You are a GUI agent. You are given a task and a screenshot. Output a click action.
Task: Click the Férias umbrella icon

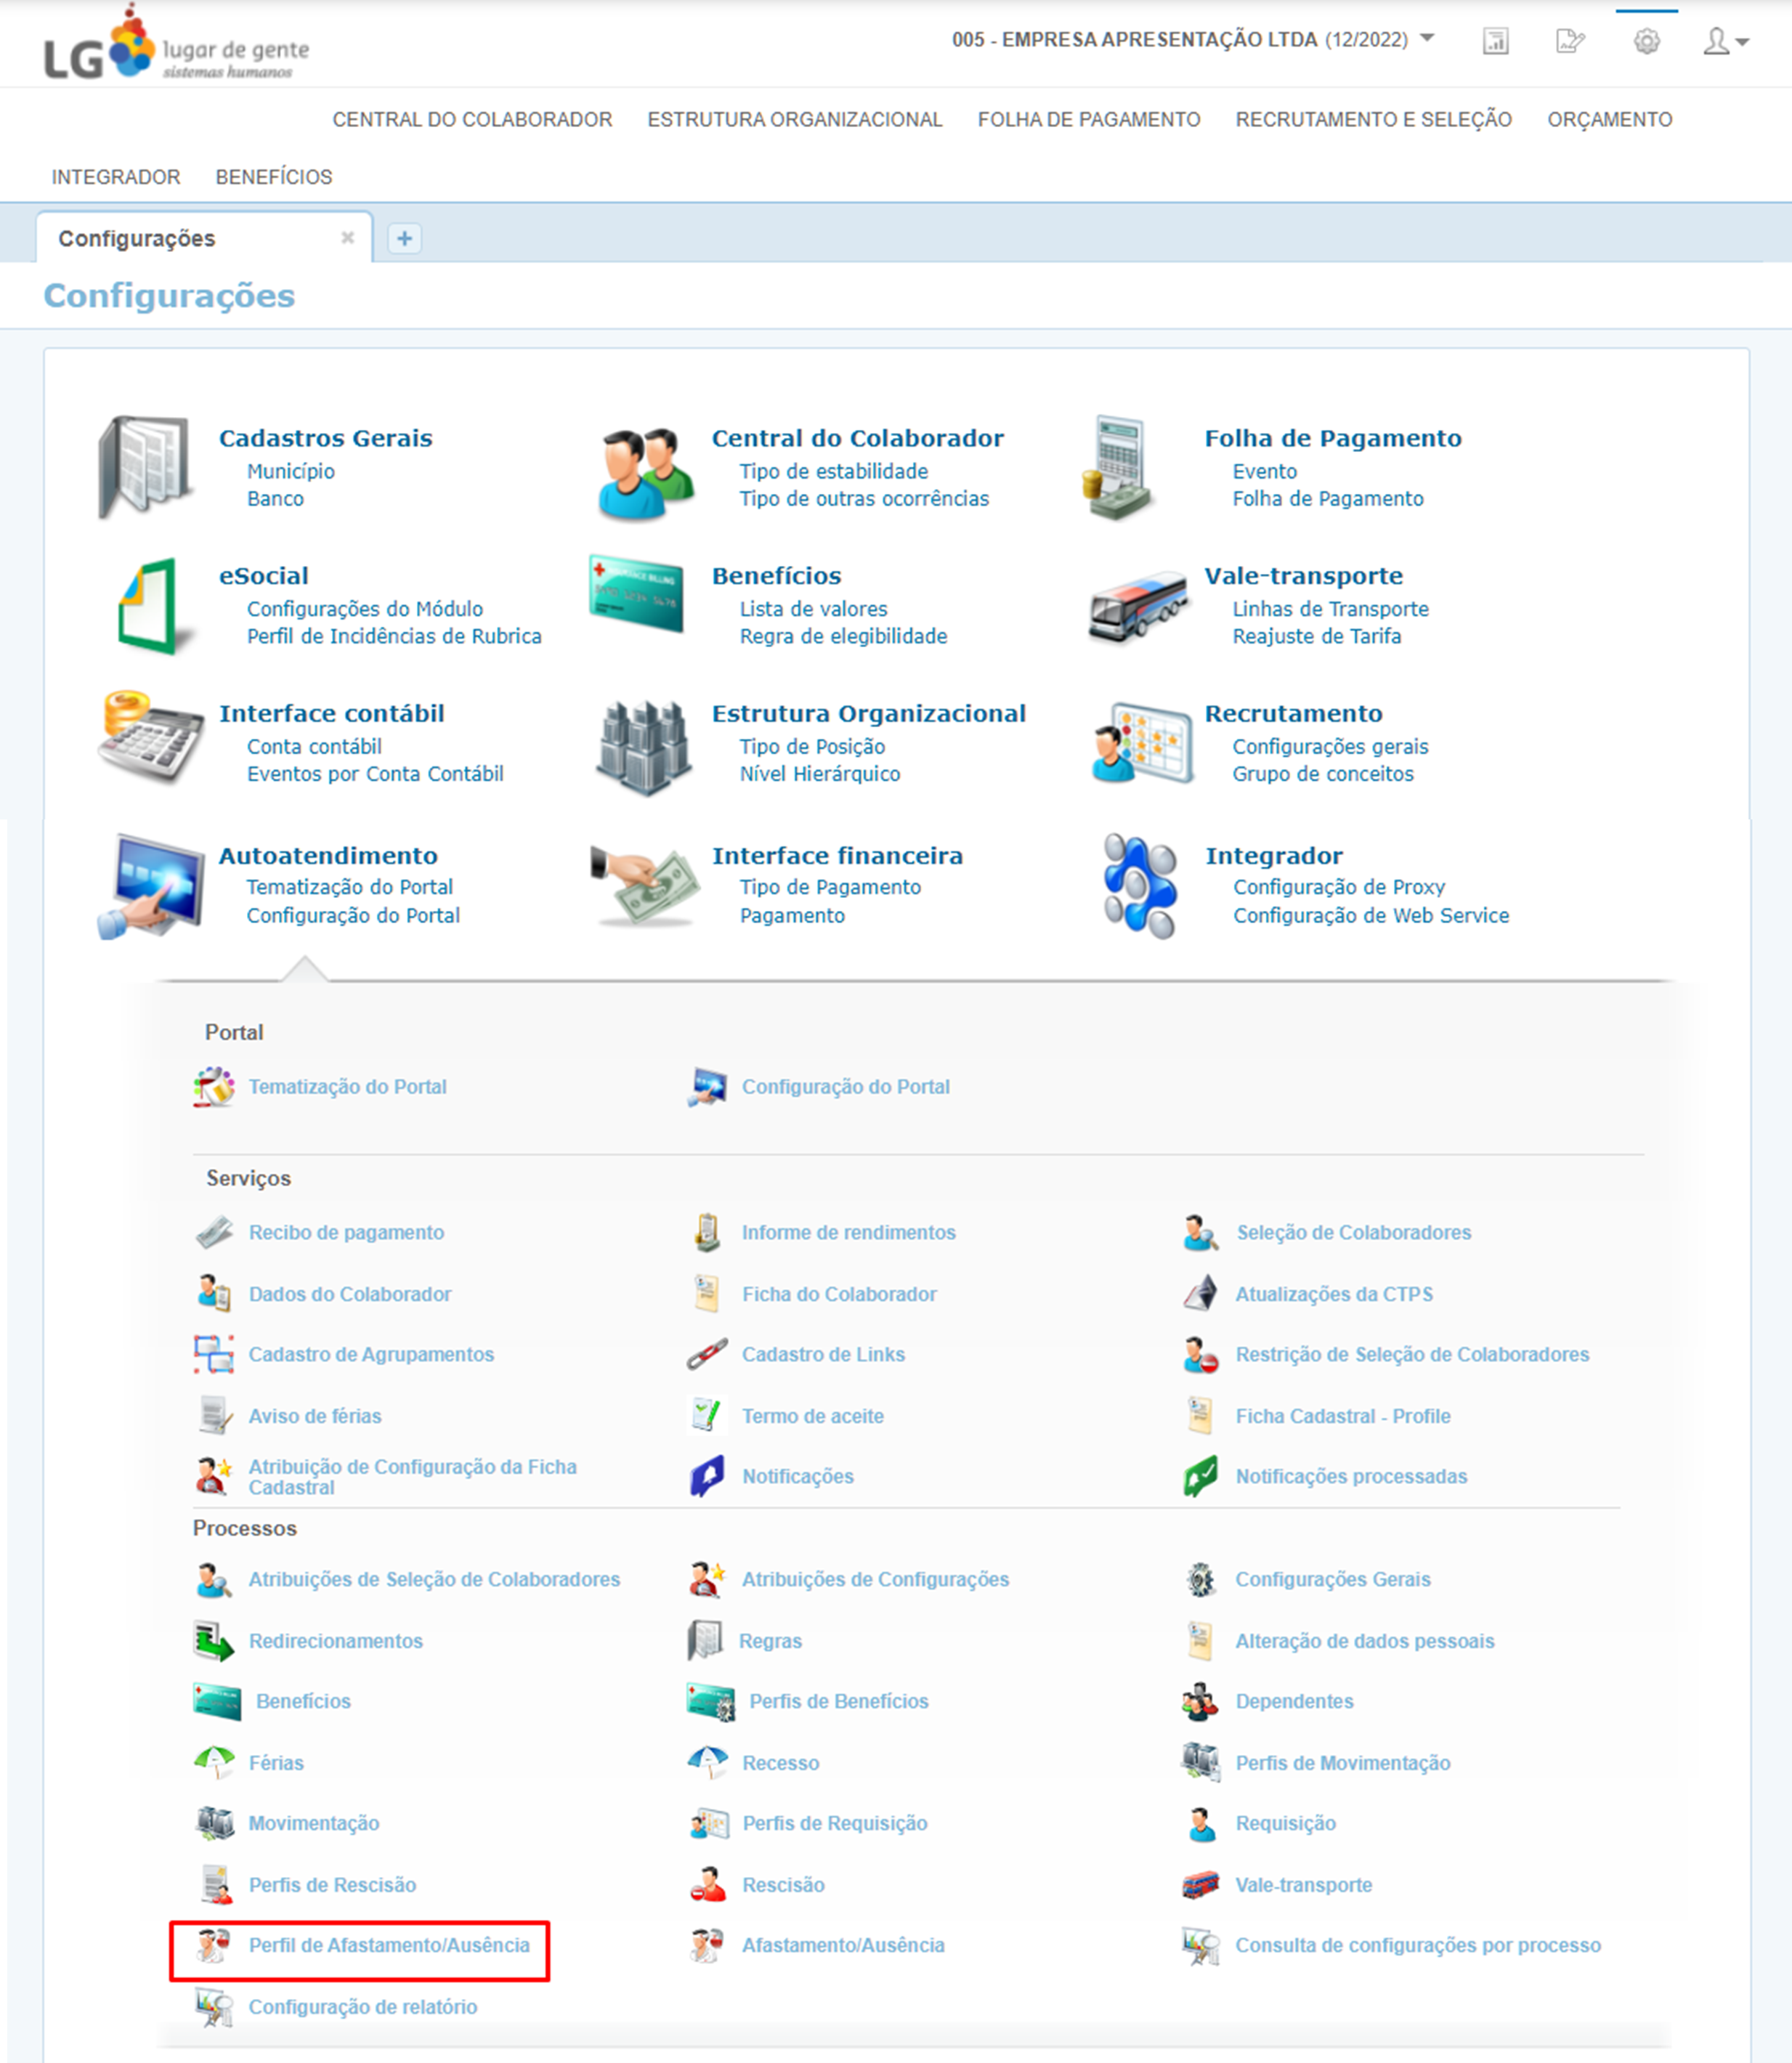point(214,1762)
